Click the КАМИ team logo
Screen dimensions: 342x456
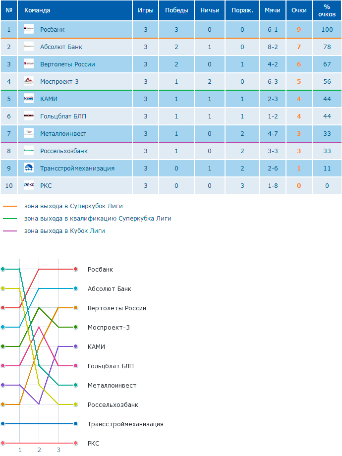[x=29, y=99]
